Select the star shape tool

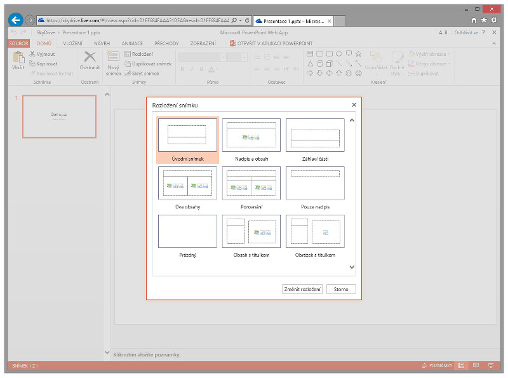click(358, 54)
